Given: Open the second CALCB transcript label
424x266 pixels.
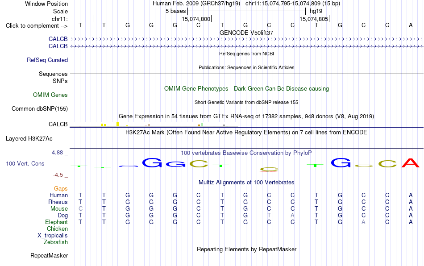Looking at the screenshot, I should pyautogui.click(x=58, y=46).
